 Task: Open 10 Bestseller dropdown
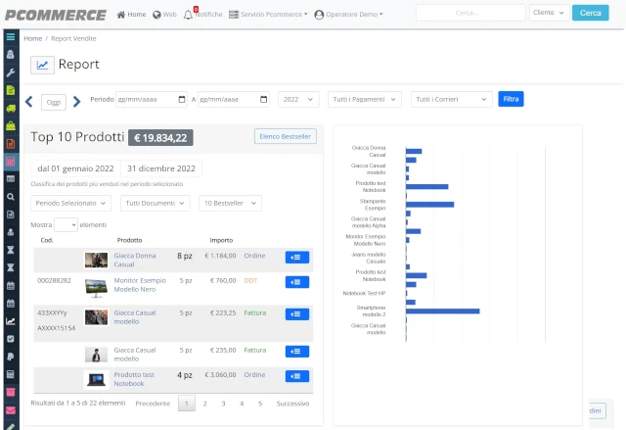pos(231,203)
